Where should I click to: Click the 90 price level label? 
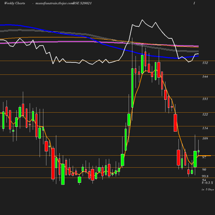tap(204, 169)
